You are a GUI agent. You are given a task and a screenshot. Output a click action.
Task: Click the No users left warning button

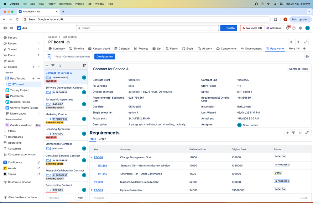[252, 28]
